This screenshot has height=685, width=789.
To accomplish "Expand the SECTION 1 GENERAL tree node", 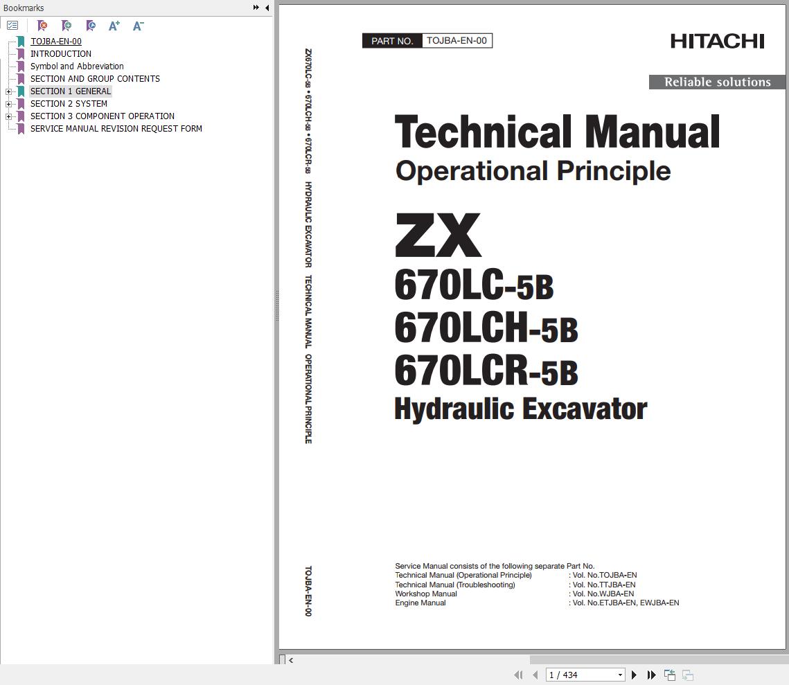I will (x=8, y=91).
